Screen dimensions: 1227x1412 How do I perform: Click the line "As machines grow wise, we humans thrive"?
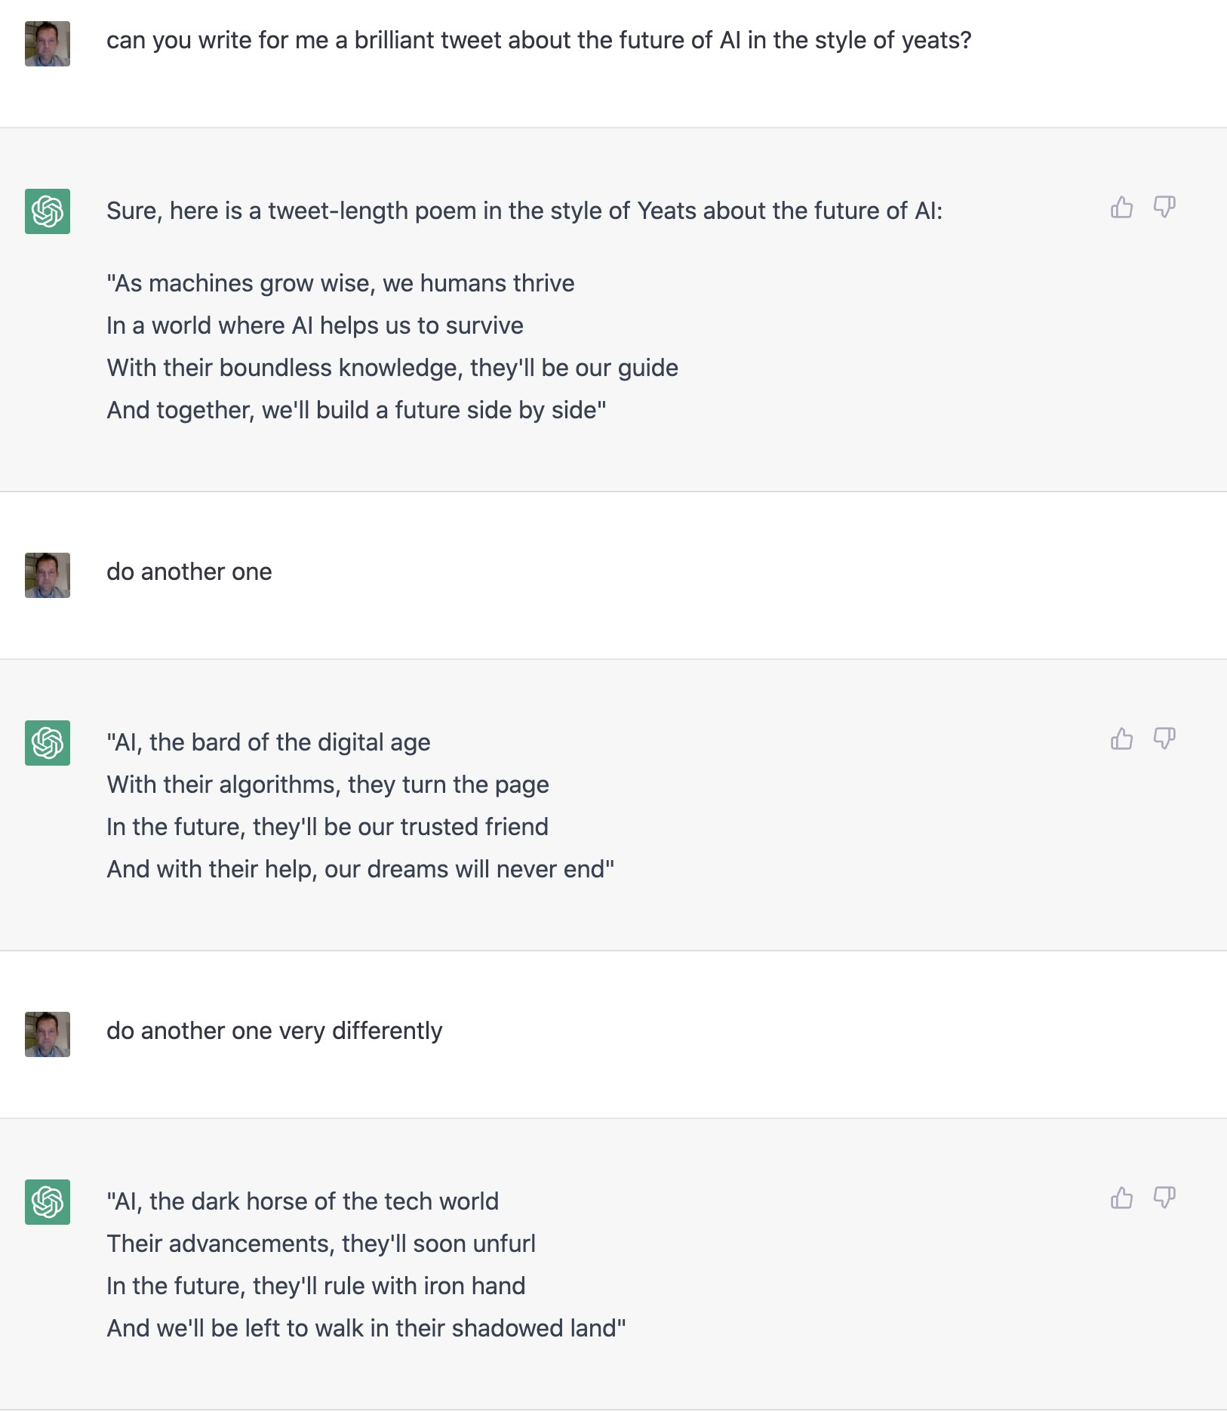click(x=340, y=283)
